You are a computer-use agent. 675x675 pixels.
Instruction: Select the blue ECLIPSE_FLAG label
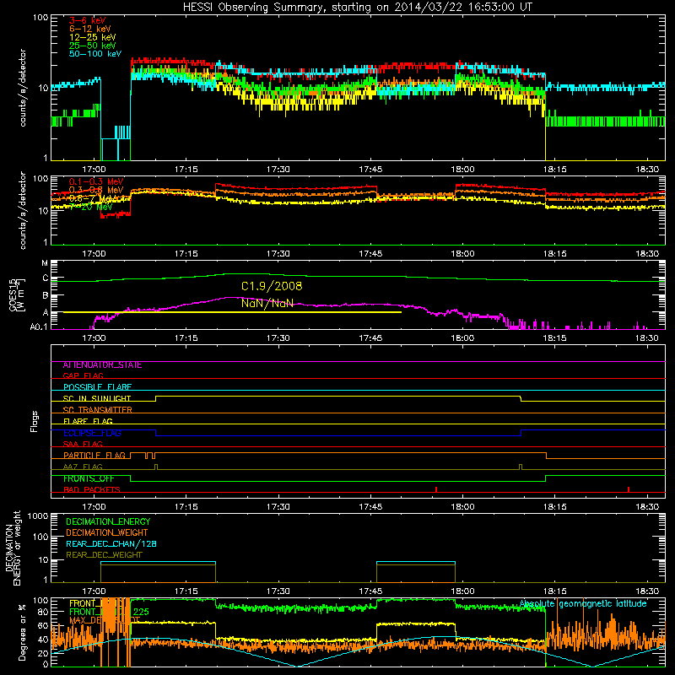[x=92, y=433]
